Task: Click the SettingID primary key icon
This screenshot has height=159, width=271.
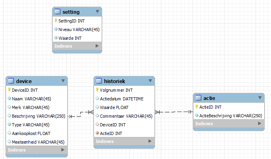Action: point(56,20)
